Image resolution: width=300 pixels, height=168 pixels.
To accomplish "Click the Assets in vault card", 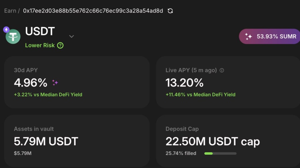I will [x=77, y=141].
